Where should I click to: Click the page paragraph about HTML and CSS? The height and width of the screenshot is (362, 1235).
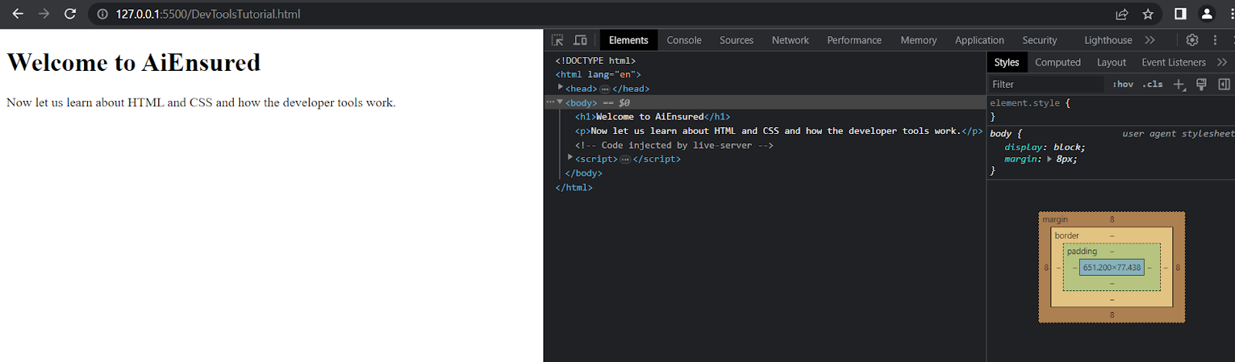coord(201,102)
